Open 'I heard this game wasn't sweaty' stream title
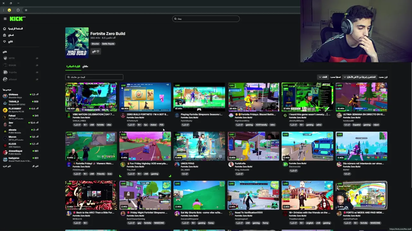Viewport: 412px width, 231px height. [x=309, y=114]
